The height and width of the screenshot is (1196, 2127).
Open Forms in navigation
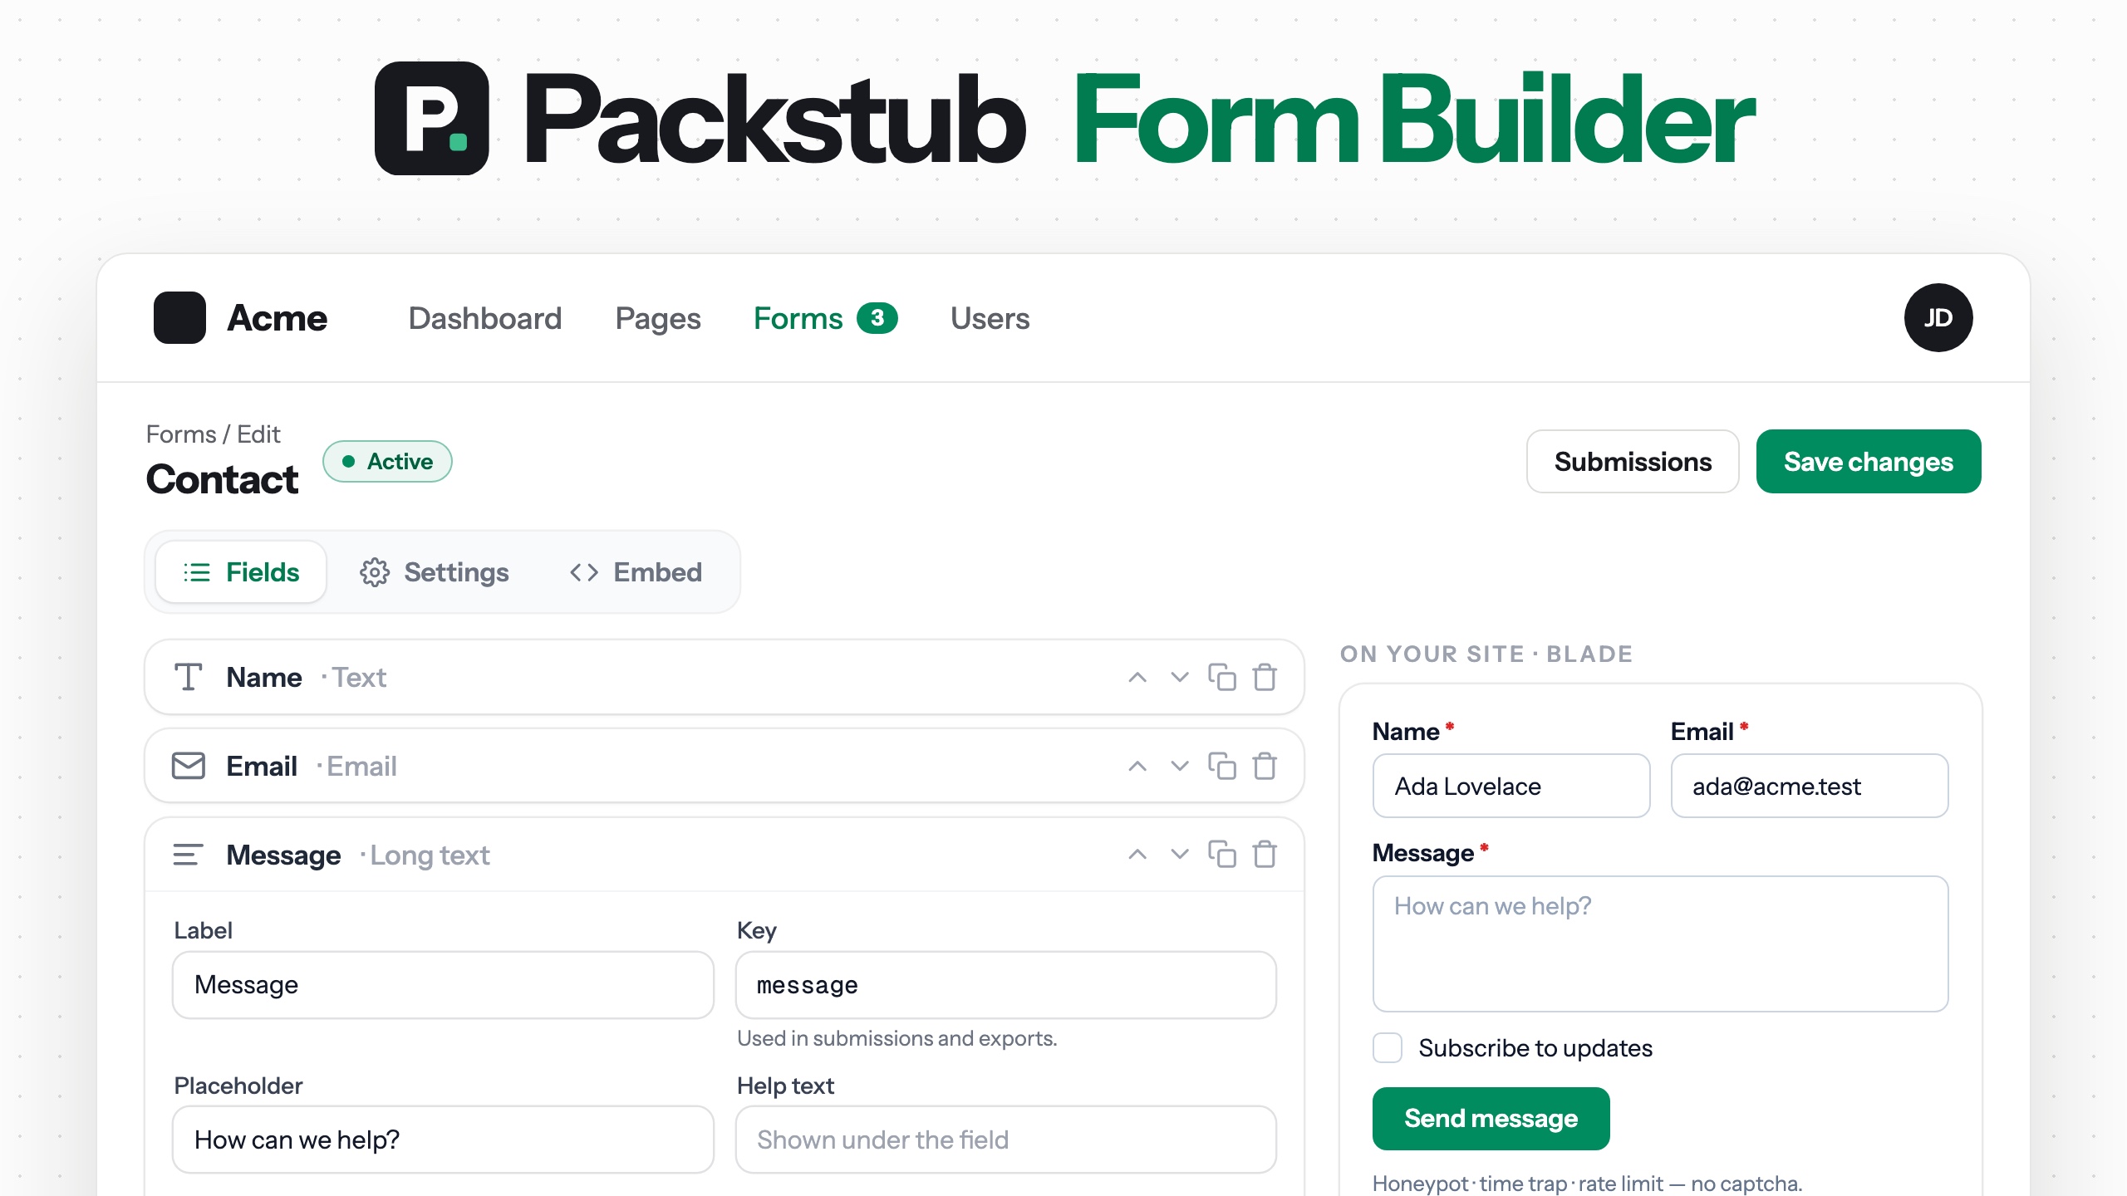click(798, 318)
